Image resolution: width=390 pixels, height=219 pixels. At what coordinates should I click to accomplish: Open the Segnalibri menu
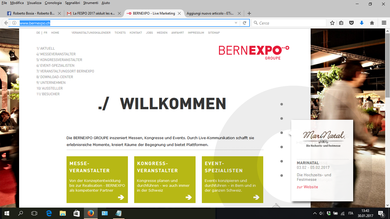73,3
